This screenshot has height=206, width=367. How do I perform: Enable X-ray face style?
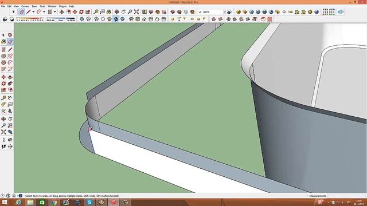[81, 19]
